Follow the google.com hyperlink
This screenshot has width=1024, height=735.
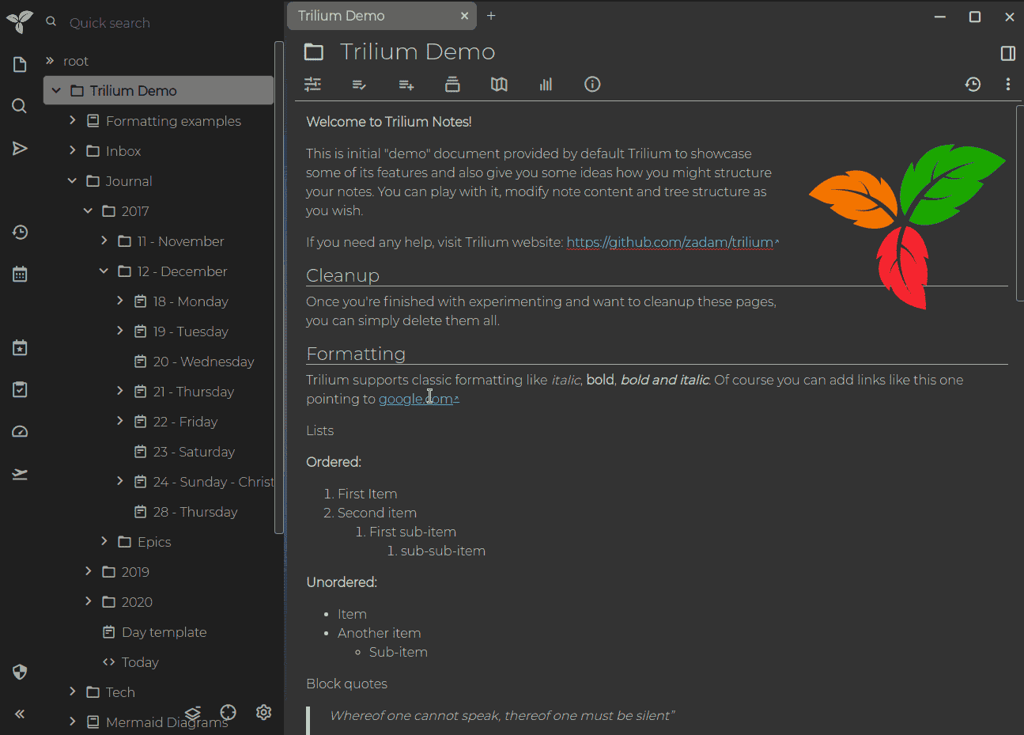[415, 400]
